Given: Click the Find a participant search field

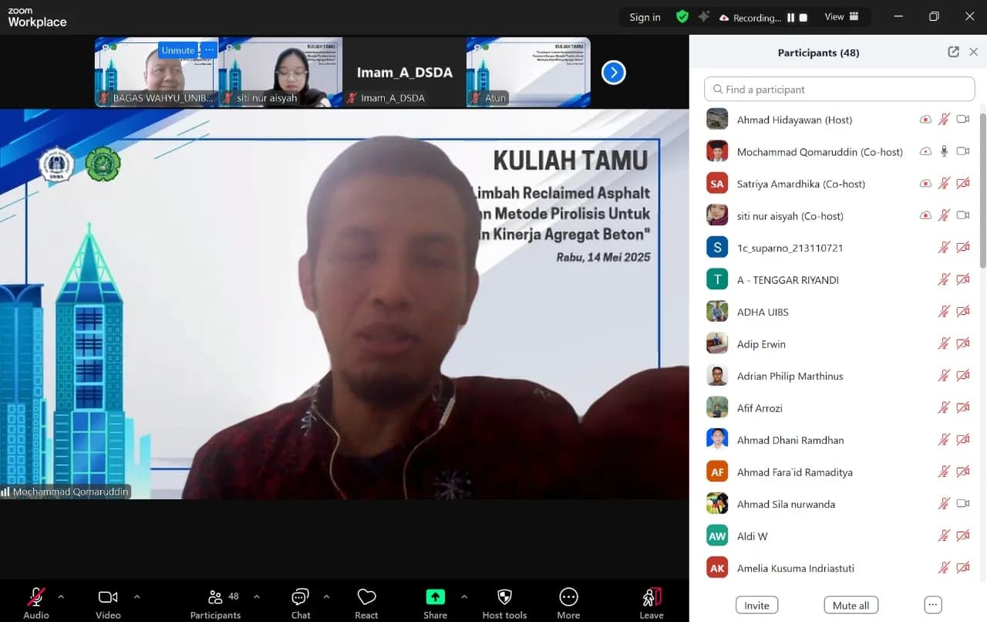Looking at the screenshot, I should point(839,90).
